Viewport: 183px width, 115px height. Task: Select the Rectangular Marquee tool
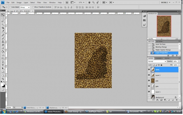click(x=3, y=18)
